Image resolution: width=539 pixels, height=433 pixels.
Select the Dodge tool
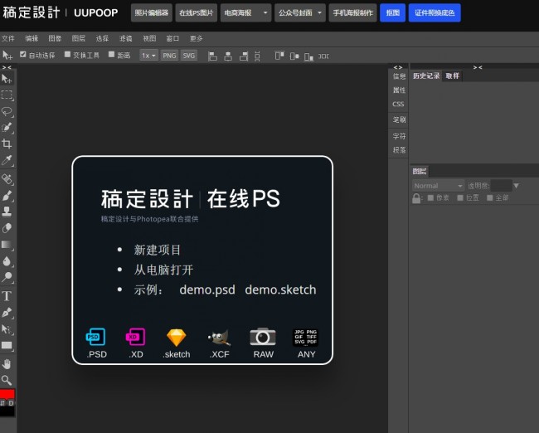click(x=7, y=277)
